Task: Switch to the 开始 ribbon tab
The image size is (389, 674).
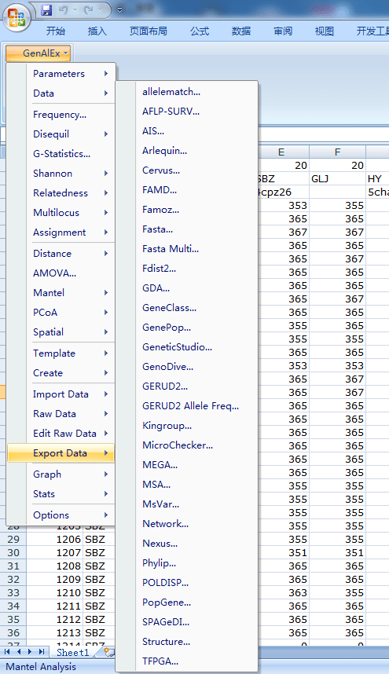Action: [x=56, y=31]
